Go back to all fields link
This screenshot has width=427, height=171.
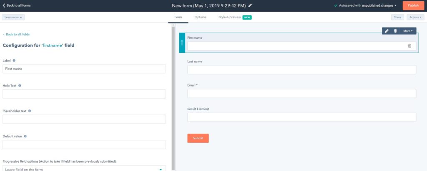point(16,34)
